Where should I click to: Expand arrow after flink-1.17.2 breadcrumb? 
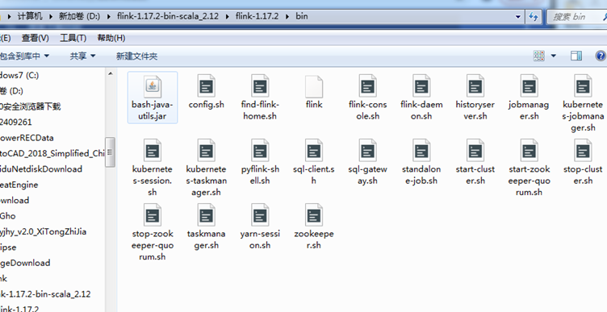coord(287,16)
